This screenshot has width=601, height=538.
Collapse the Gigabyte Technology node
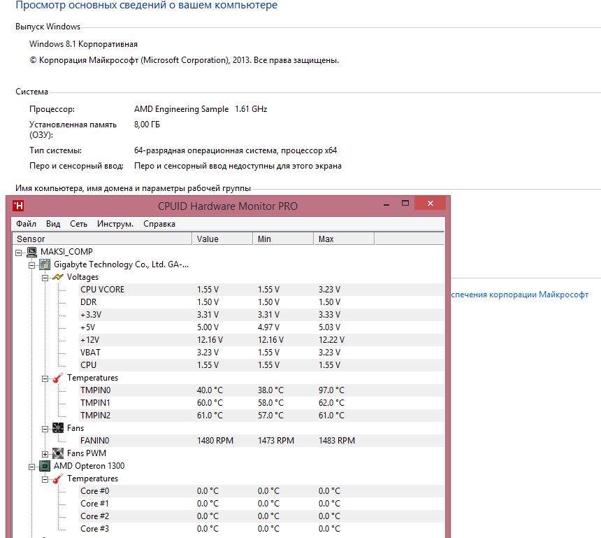32,265
